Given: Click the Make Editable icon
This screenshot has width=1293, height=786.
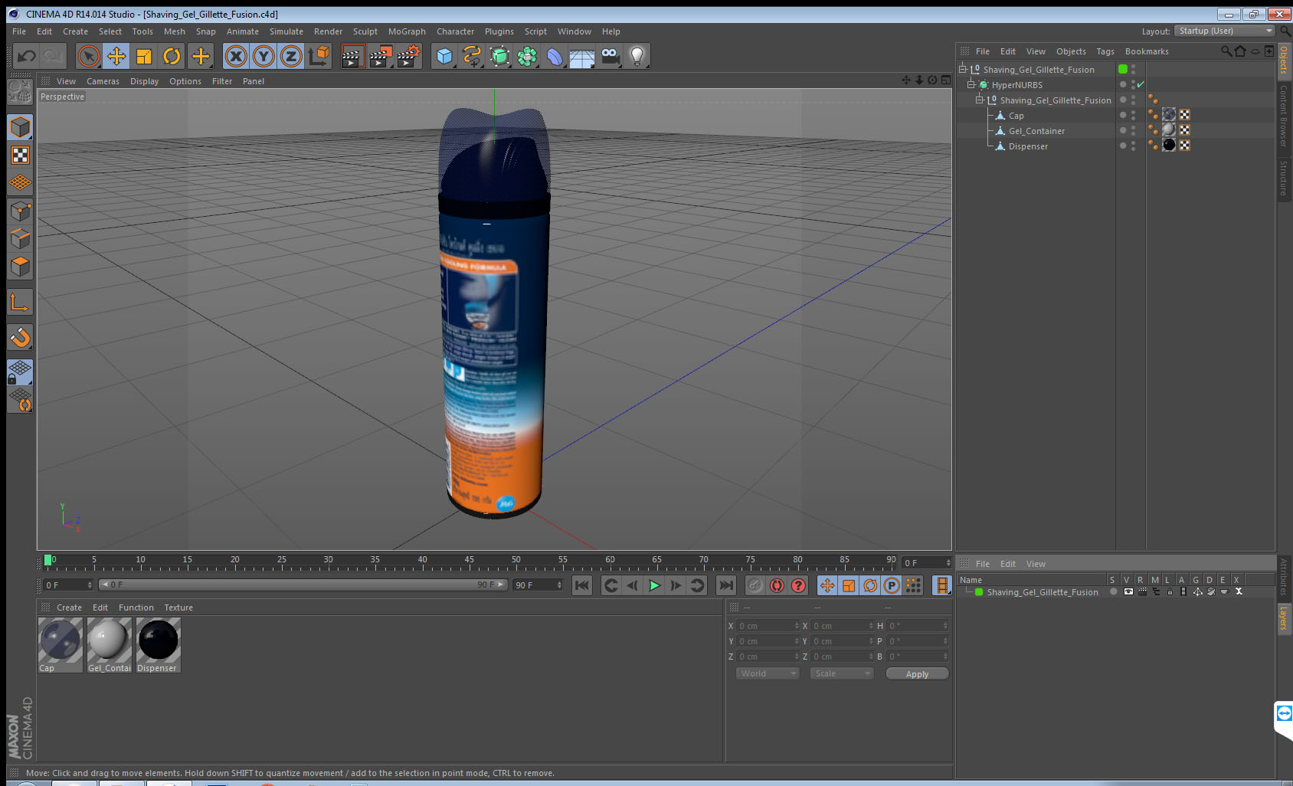Looking at the screenshot, I should pyautogui.click(x=20, y=92).
